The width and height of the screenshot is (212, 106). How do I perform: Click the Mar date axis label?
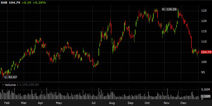[x=24, y=103]
